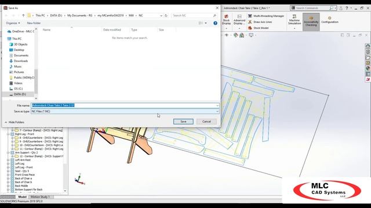This screenshot has height=208, width=371.
Task: Click the apply scene icon in the view toolbar
Action: point(242,35)
